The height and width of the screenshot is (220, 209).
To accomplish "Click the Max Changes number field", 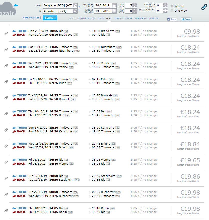I will point(160,11).
